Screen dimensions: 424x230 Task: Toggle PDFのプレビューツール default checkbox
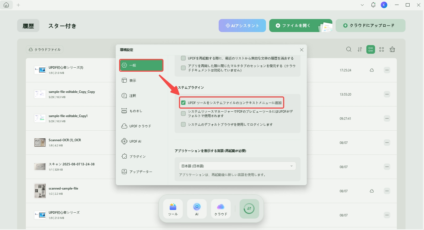coord(183,114)
